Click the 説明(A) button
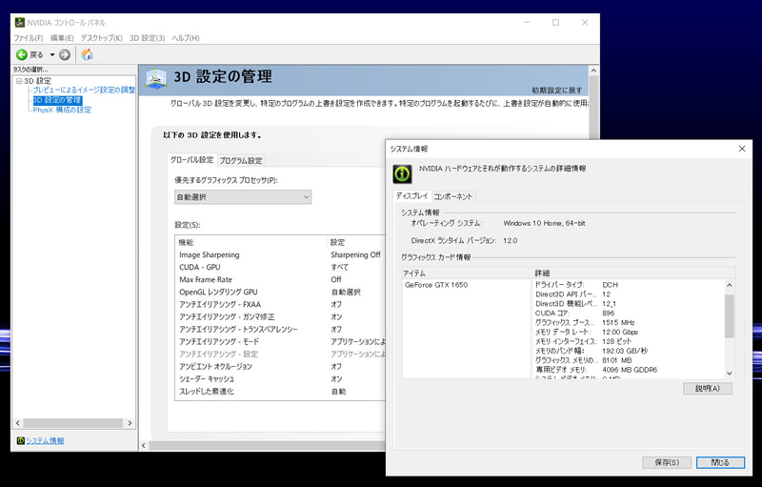This screenshot has width=762, height=487. [x=707, y=388]
